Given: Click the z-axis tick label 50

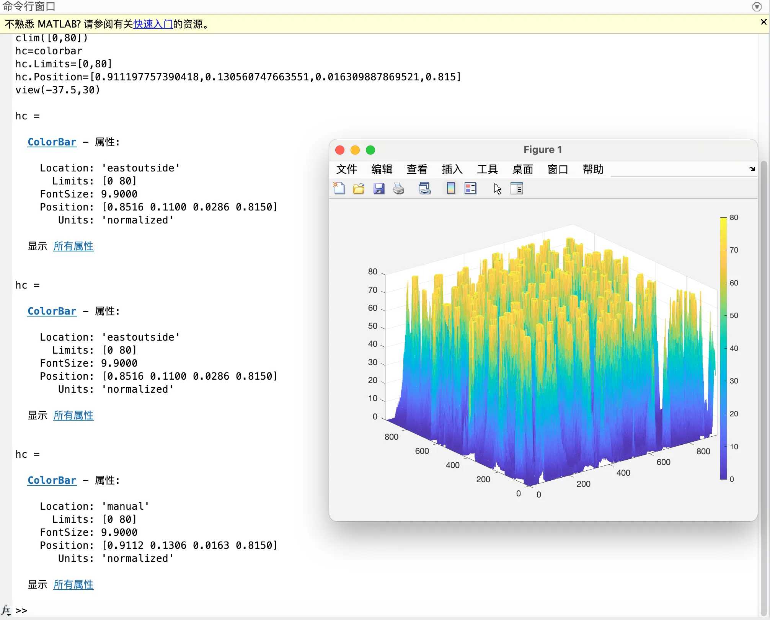Looking at the screenshot, I should 372,326.
